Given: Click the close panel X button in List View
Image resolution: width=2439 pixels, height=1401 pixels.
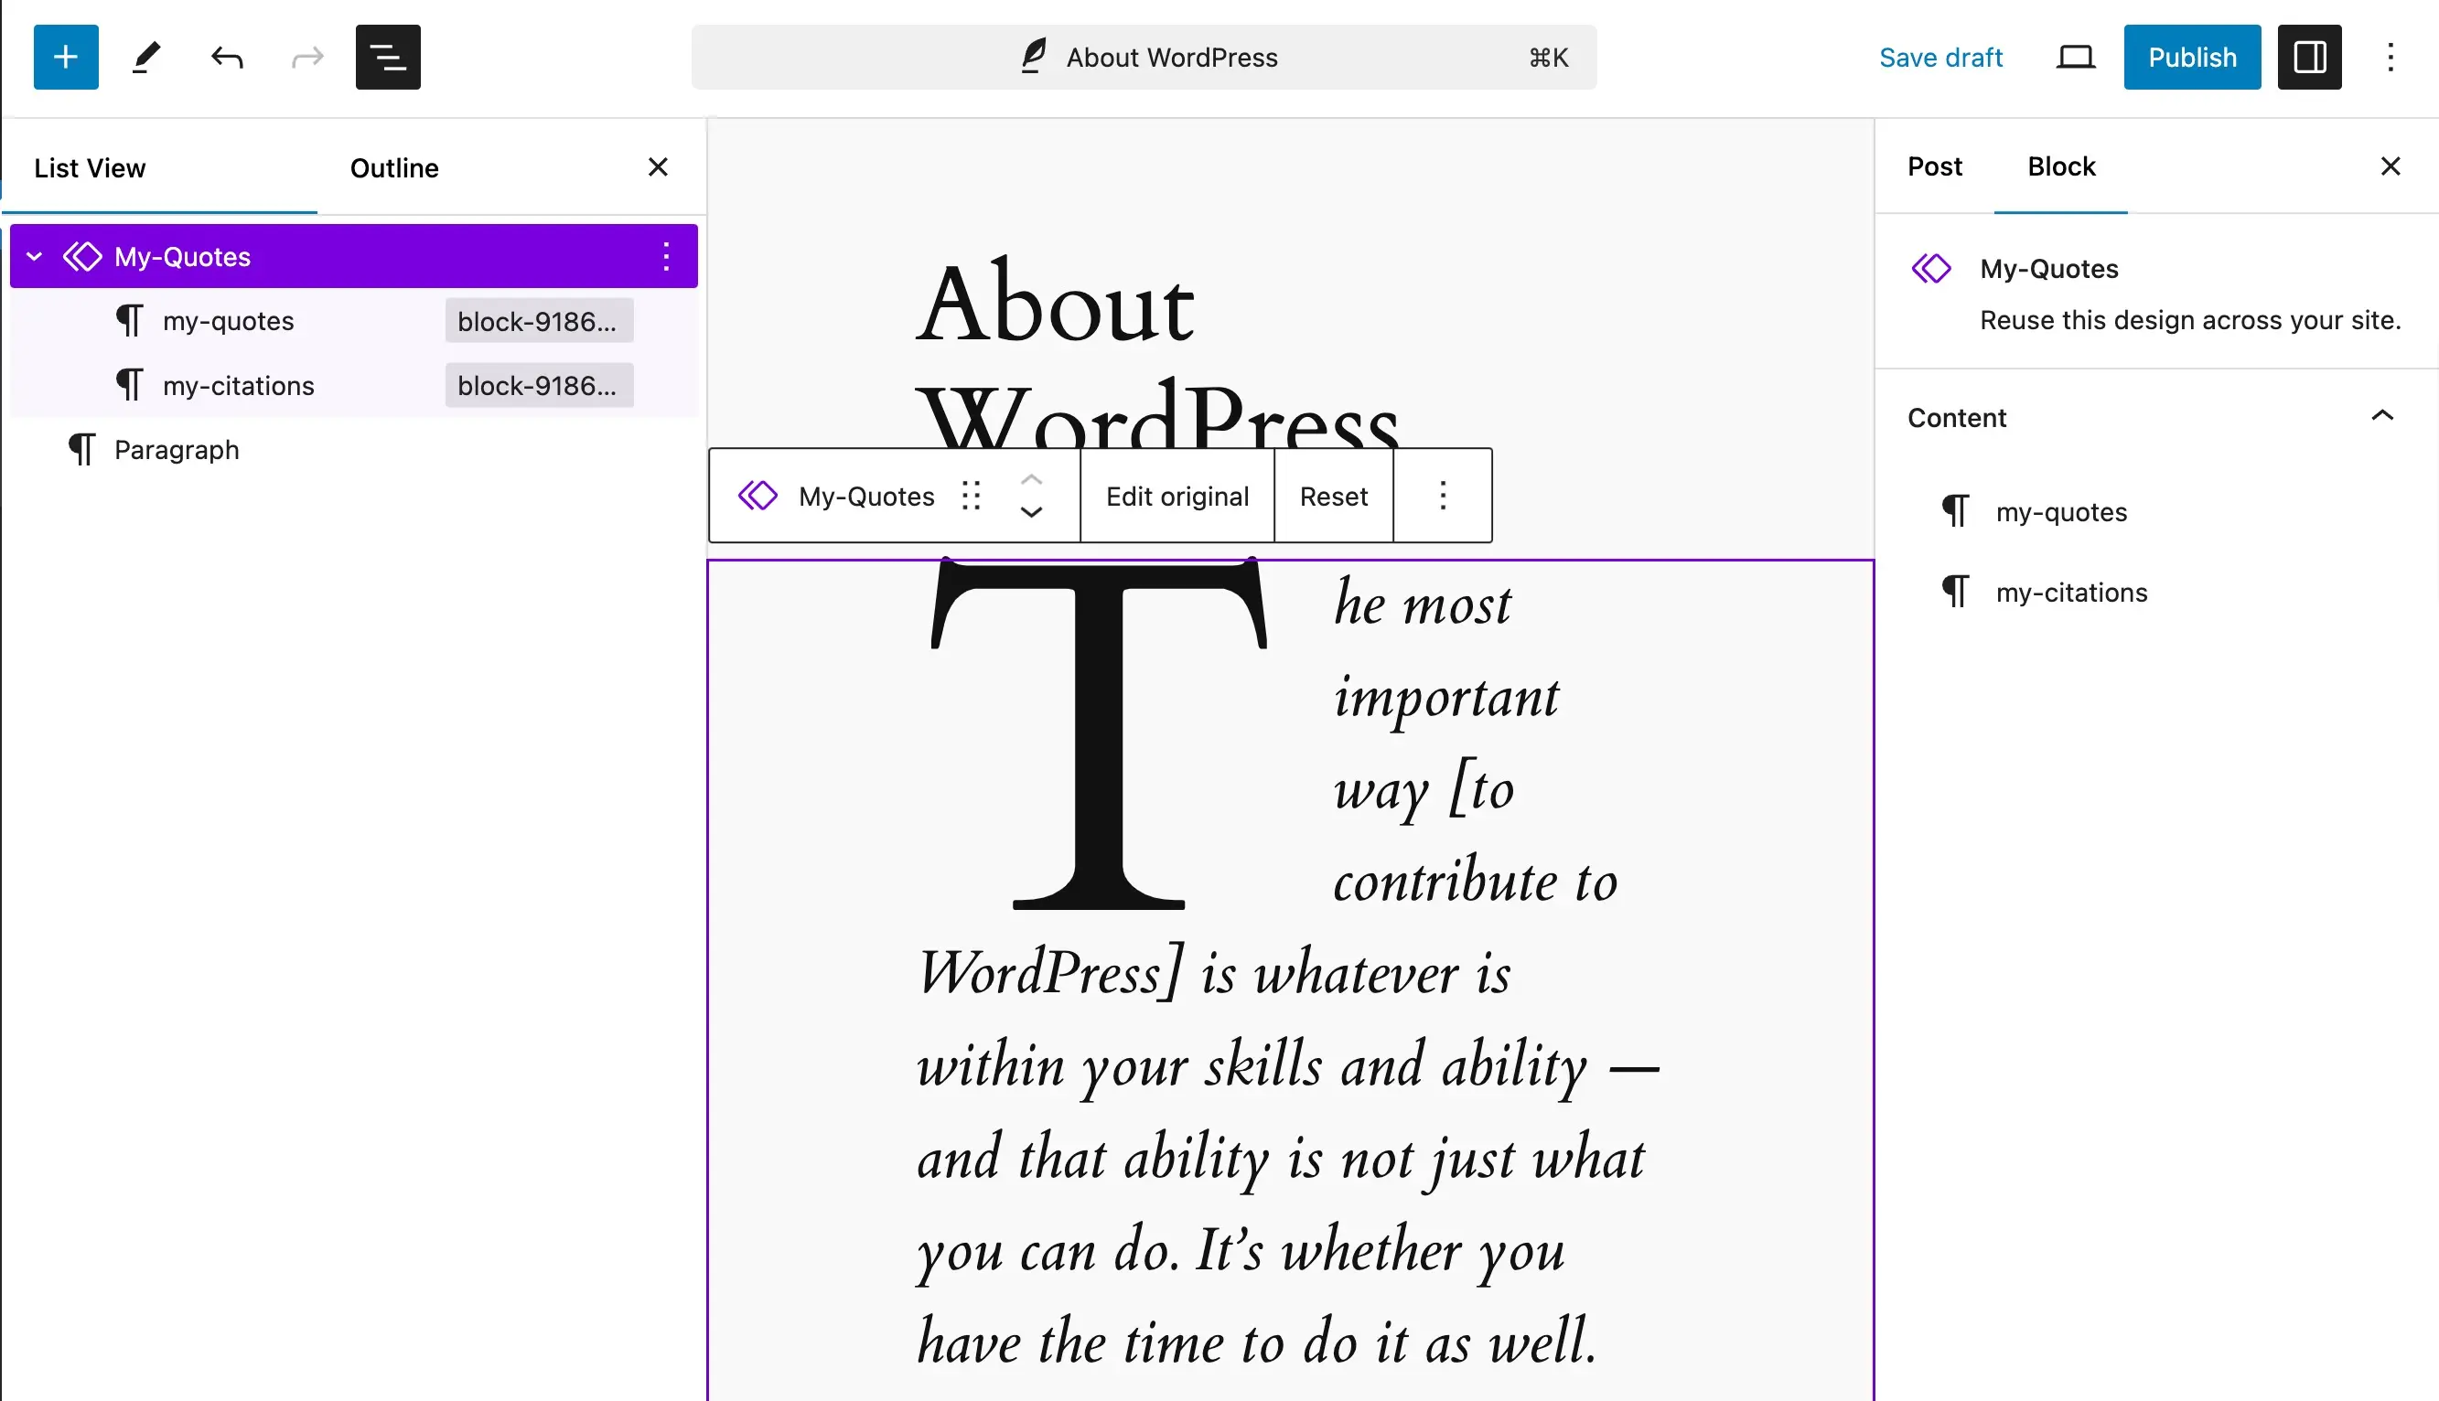Looking at the screenshot, I should point(659,167).
